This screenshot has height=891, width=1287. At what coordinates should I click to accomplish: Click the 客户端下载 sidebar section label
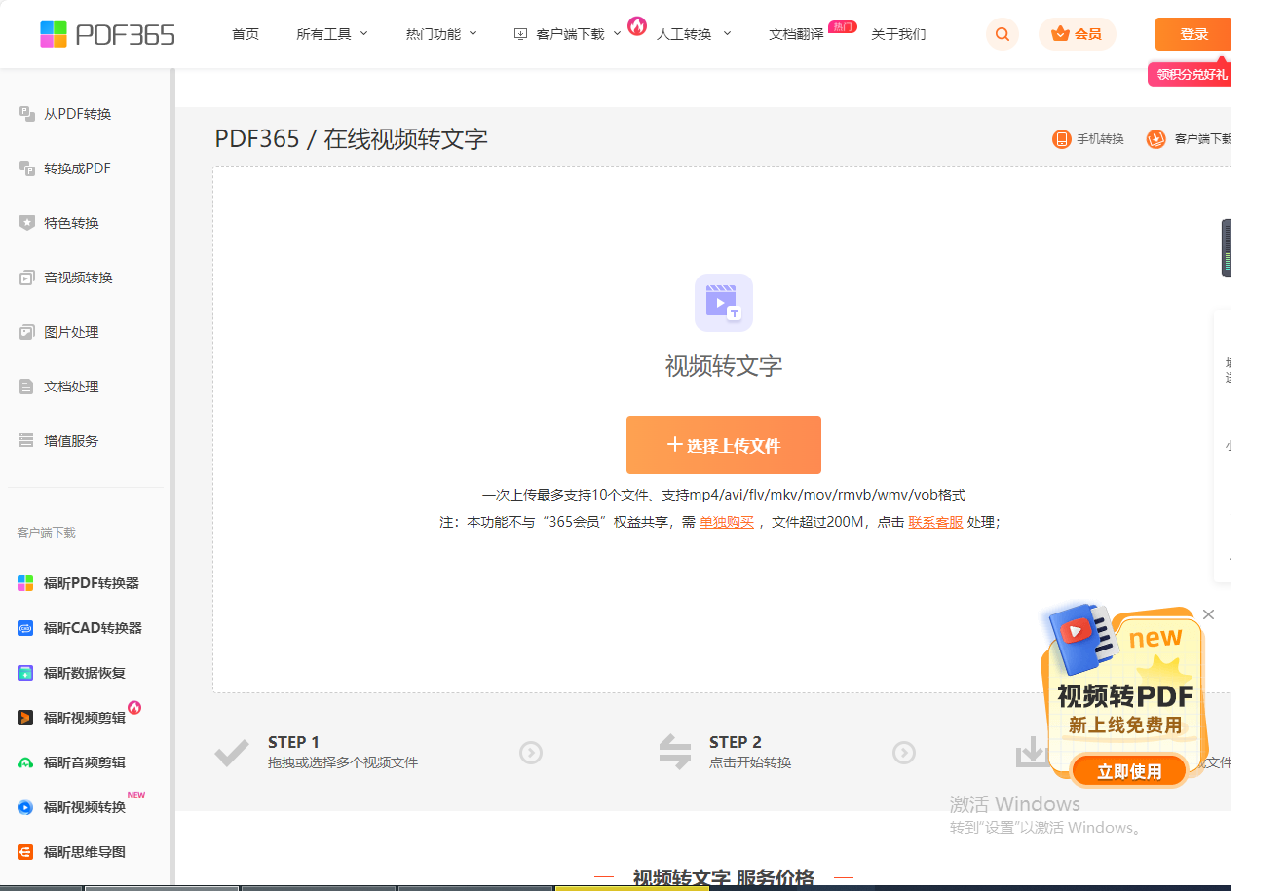coord(46,533)
